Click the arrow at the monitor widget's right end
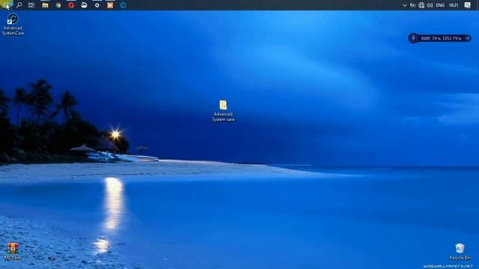The width and height of the screenshot is (479, 269). coord(467,38)
